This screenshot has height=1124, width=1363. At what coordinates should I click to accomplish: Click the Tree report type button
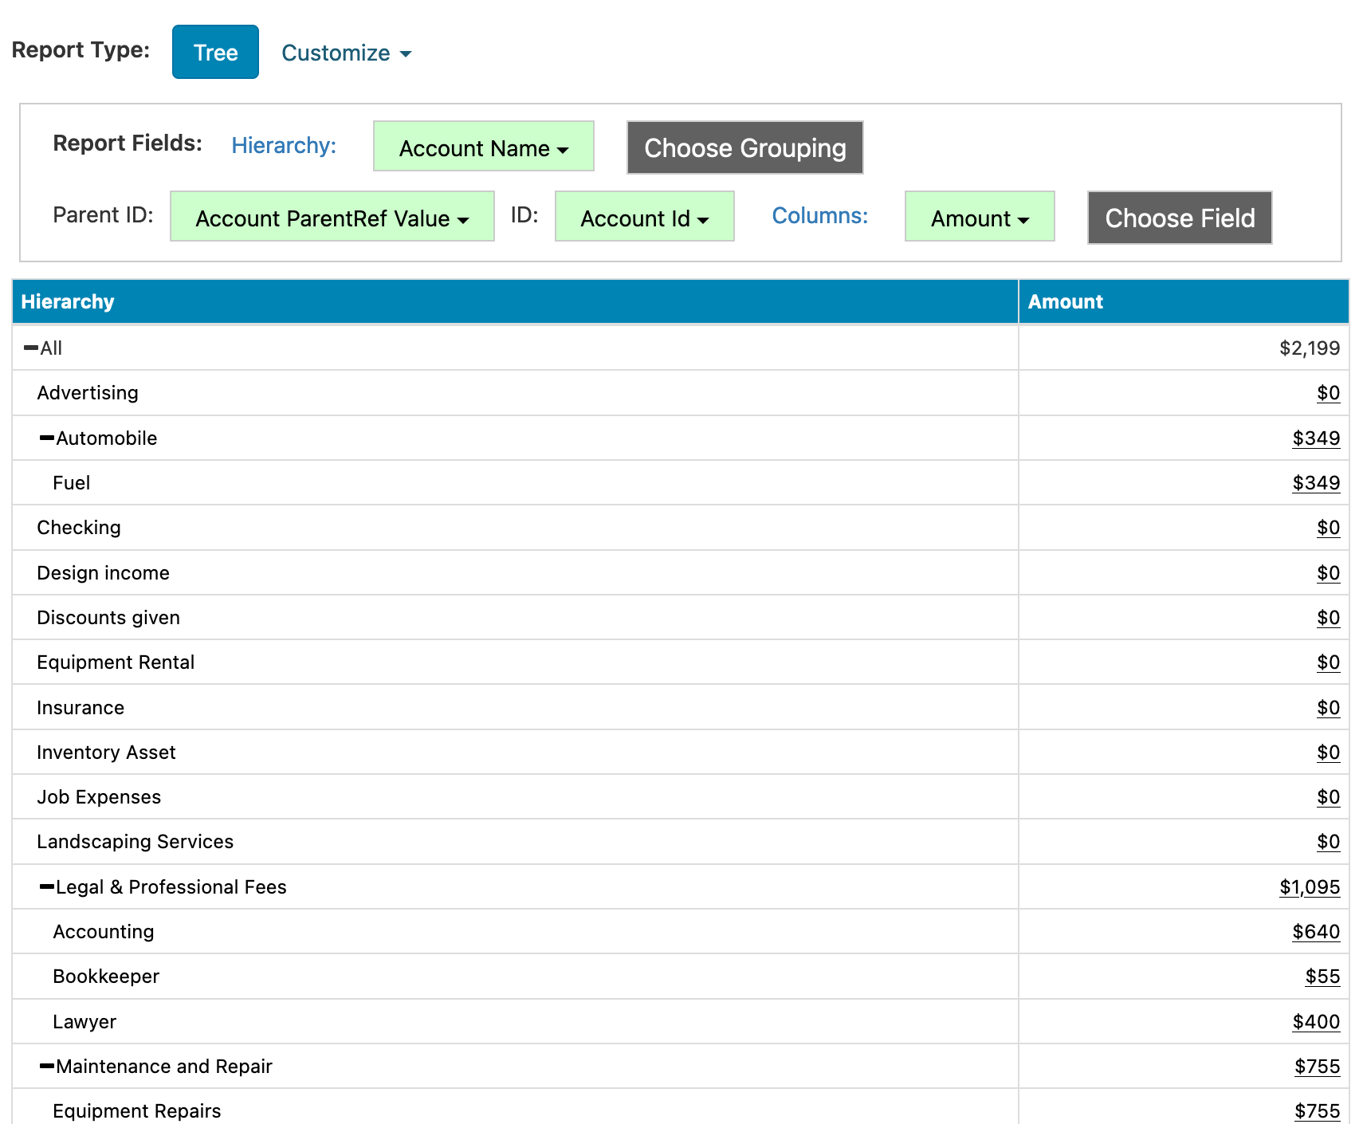[215, 53]
